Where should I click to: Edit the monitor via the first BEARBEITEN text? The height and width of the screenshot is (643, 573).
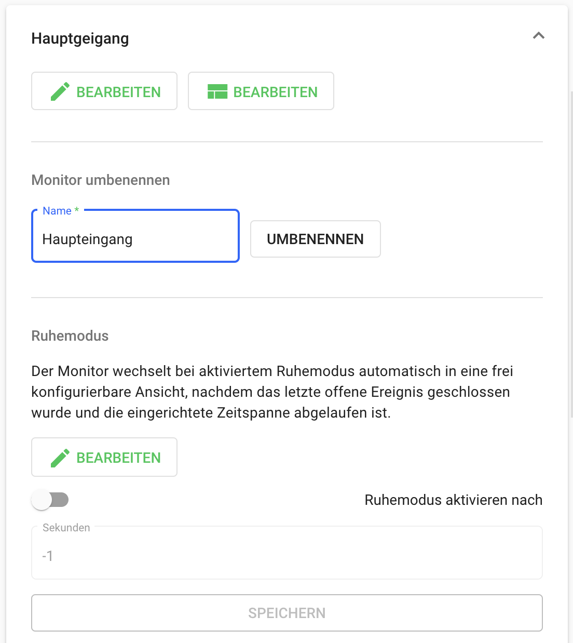118,92
